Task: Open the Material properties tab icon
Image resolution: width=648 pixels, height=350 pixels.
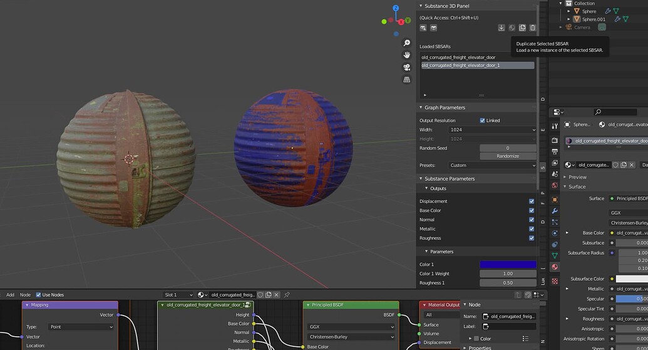Action: [555, 267]
